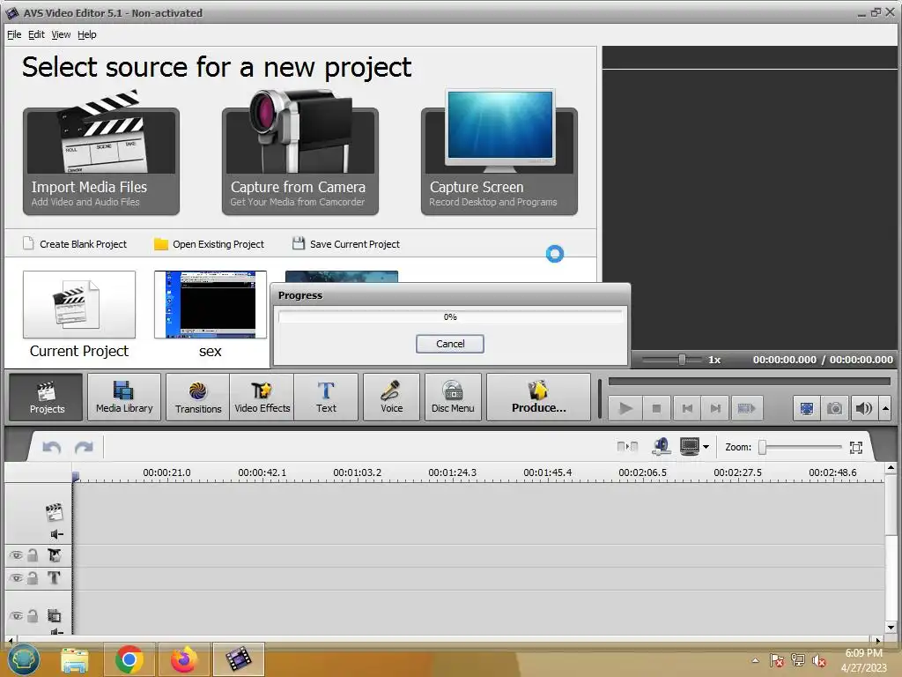This screenshot has width=902, height=677.
Task: Open the Help menu
Action: point(87,34)
